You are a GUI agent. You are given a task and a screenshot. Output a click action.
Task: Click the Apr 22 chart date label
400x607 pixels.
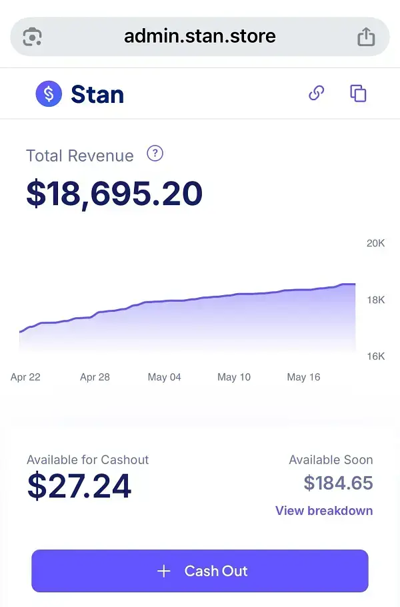pyautogui.click(x=25, y=377)
